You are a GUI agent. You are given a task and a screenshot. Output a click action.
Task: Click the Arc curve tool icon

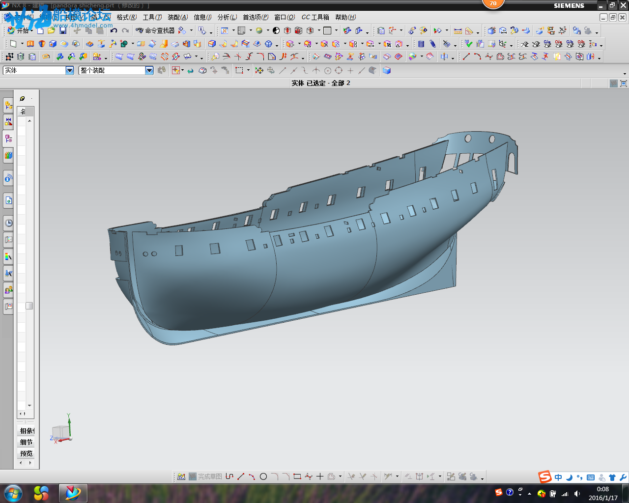coord(478,57)
